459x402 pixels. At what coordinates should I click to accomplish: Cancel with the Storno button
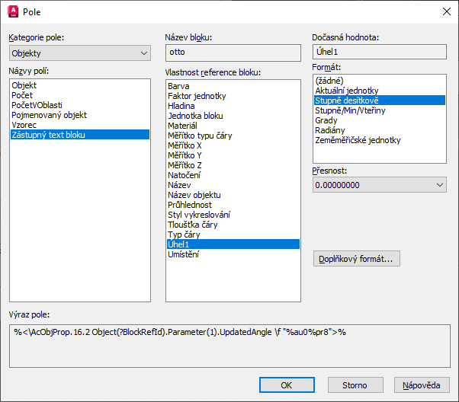[x=354, y=385]
